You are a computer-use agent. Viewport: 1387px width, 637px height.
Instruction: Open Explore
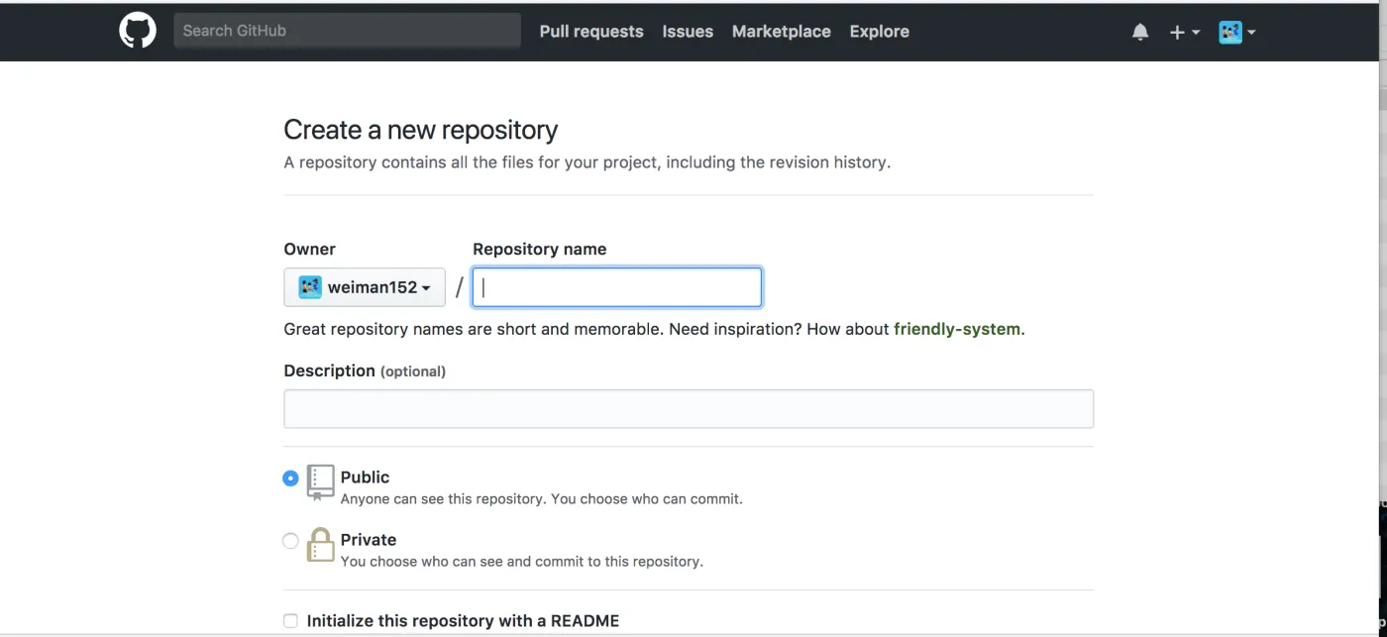point(879,32)
